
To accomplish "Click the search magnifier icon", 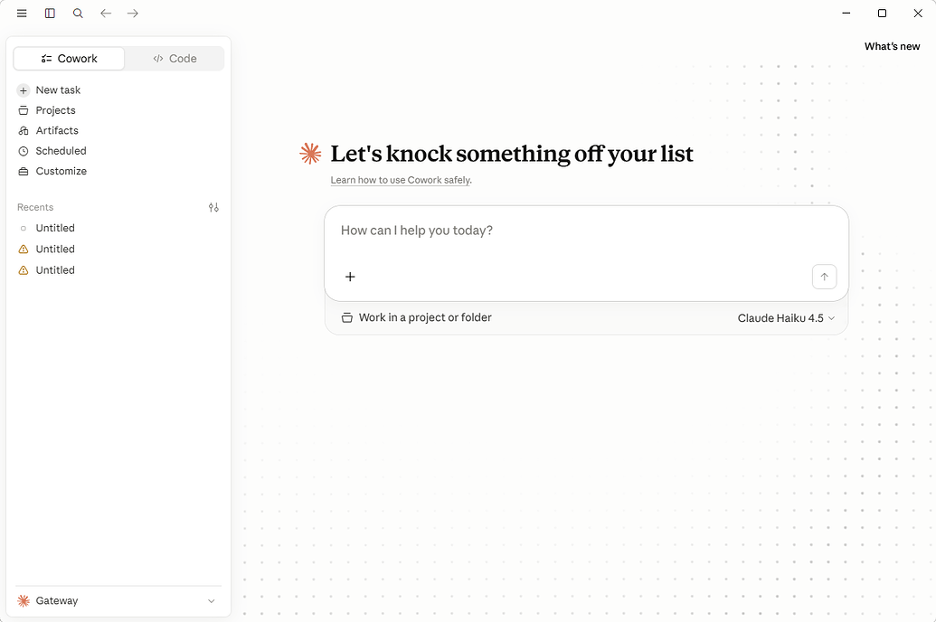I will coord(78,14).
